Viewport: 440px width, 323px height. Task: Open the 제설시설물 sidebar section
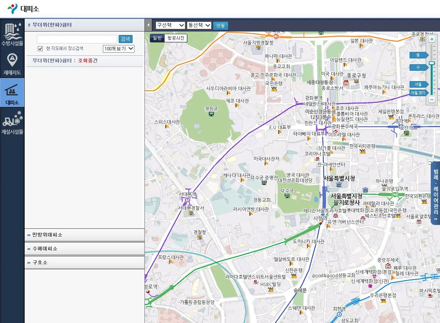[12, 123]
